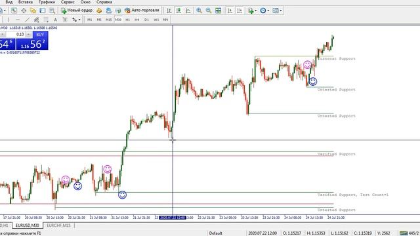
Task: Toggle chart auto scroll
Action: pos(230,10)
